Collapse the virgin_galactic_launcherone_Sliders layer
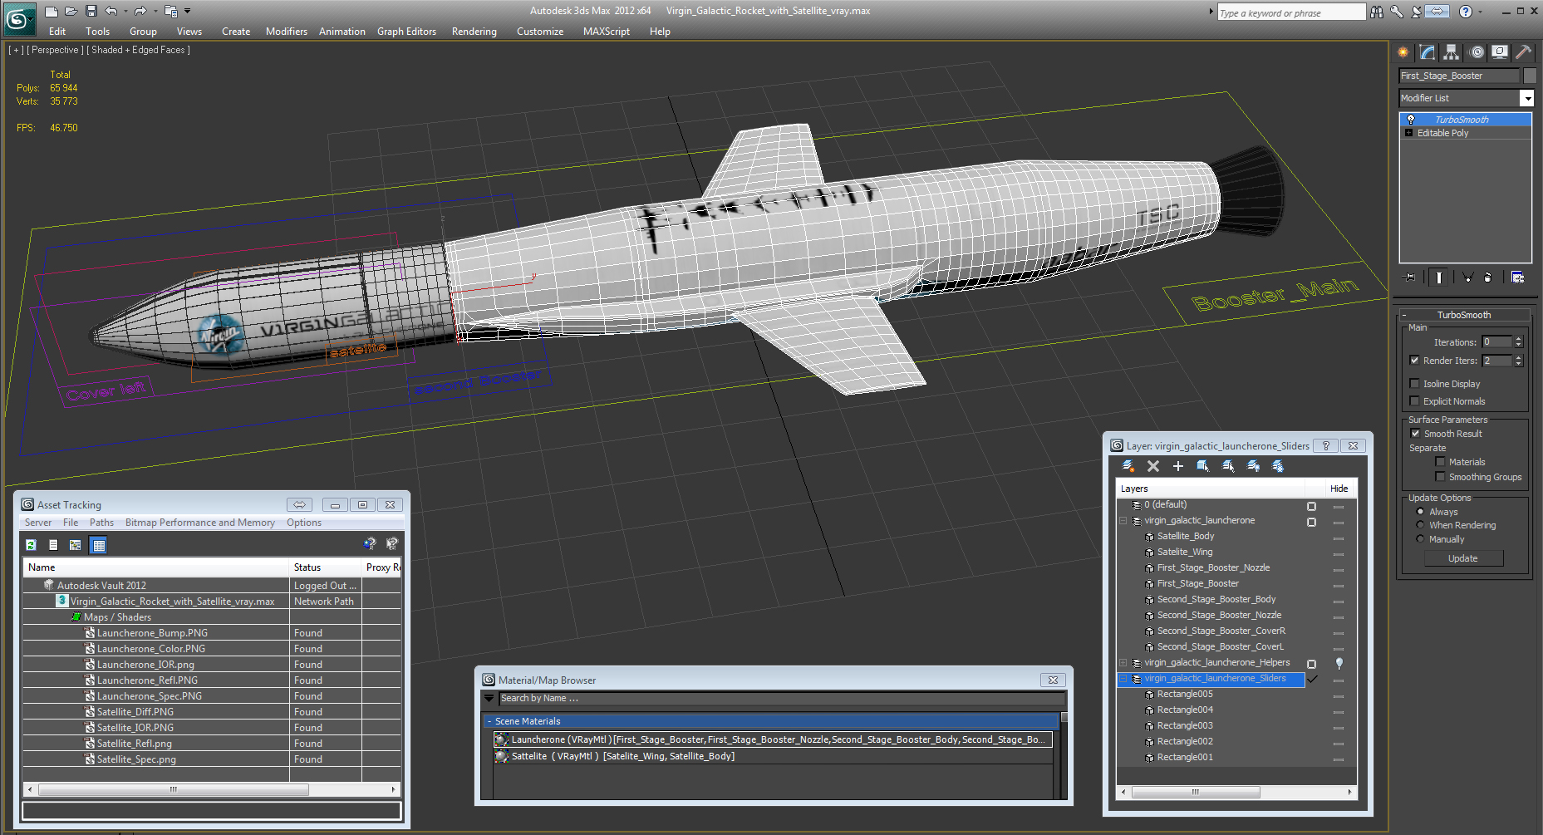The width and height of the screenshot is (1543, 835). tap(1123, 679)
